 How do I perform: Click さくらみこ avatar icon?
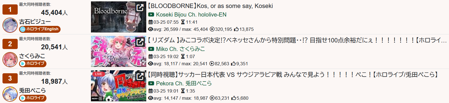pyautogui.click(x=10, y=59)
